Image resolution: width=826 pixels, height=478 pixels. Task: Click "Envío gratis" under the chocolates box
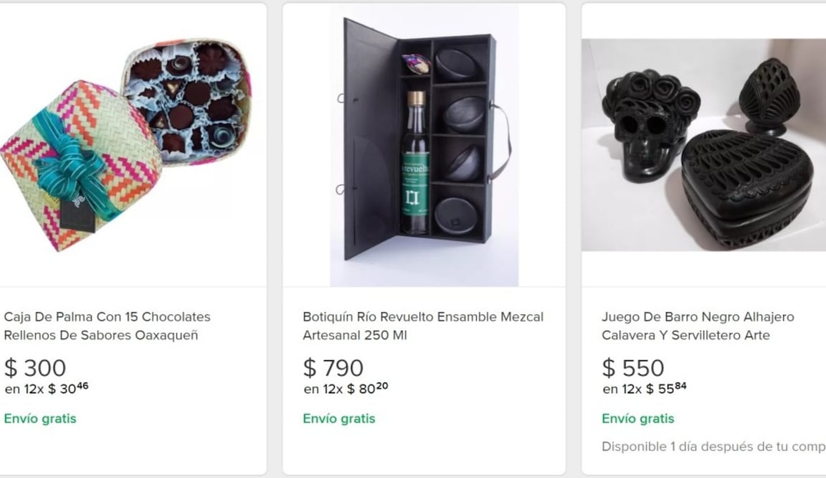[x=40, y=418]
